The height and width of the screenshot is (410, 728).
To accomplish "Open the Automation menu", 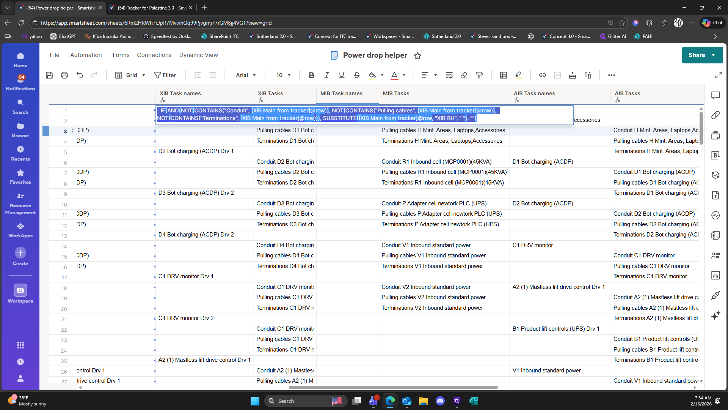I will 86,55.
